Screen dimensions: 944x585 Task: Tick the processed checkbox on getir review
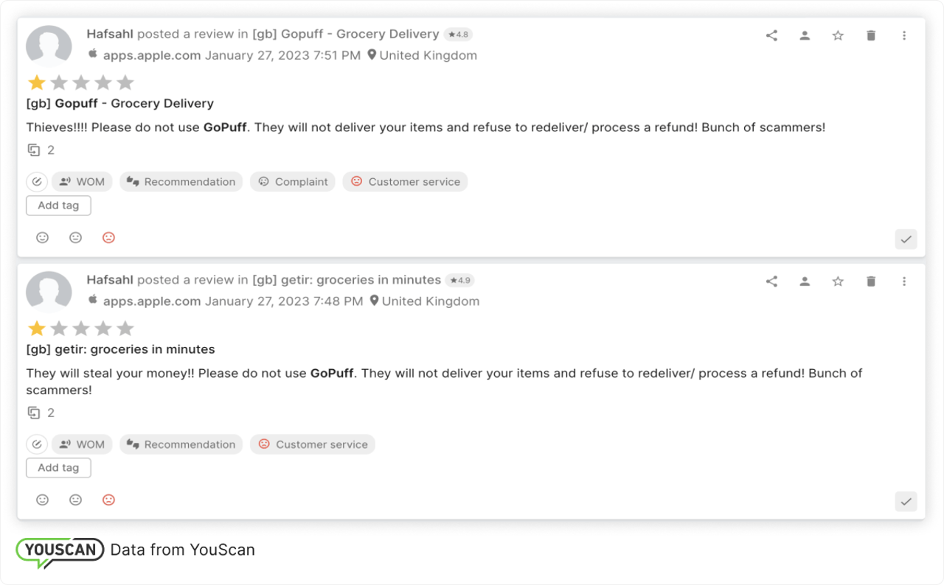click(906, 501)
